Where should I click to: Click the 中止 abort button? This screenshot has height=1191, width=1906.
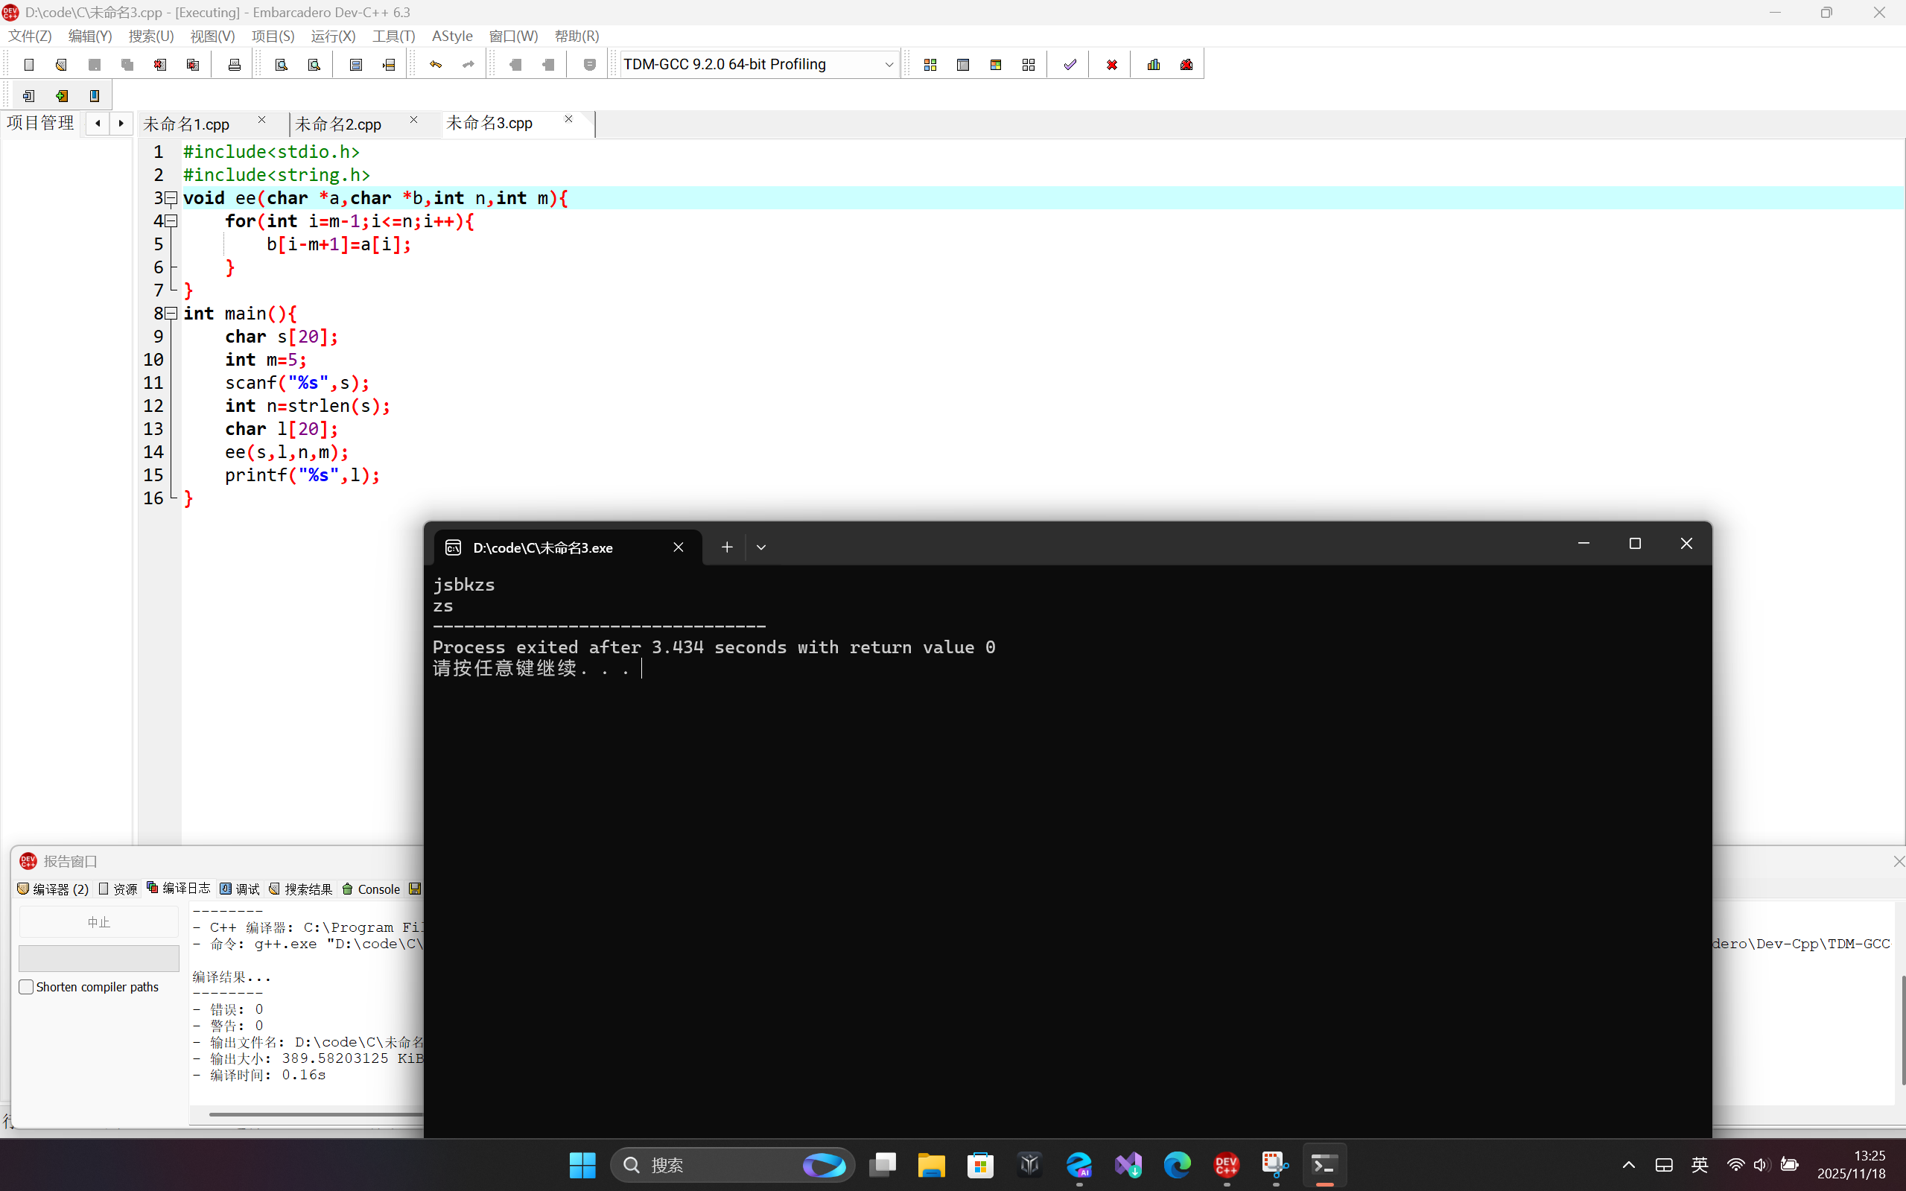98,921
